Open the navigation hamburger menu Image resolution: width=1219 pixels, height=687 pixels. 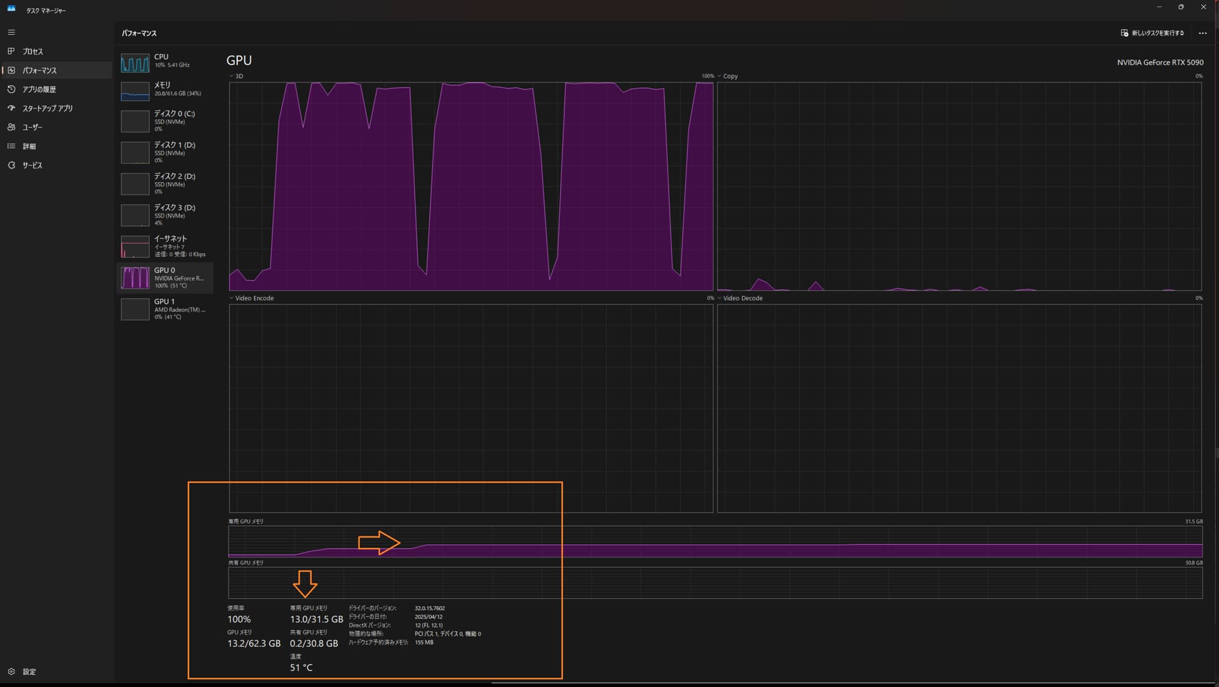click(11, 32)
